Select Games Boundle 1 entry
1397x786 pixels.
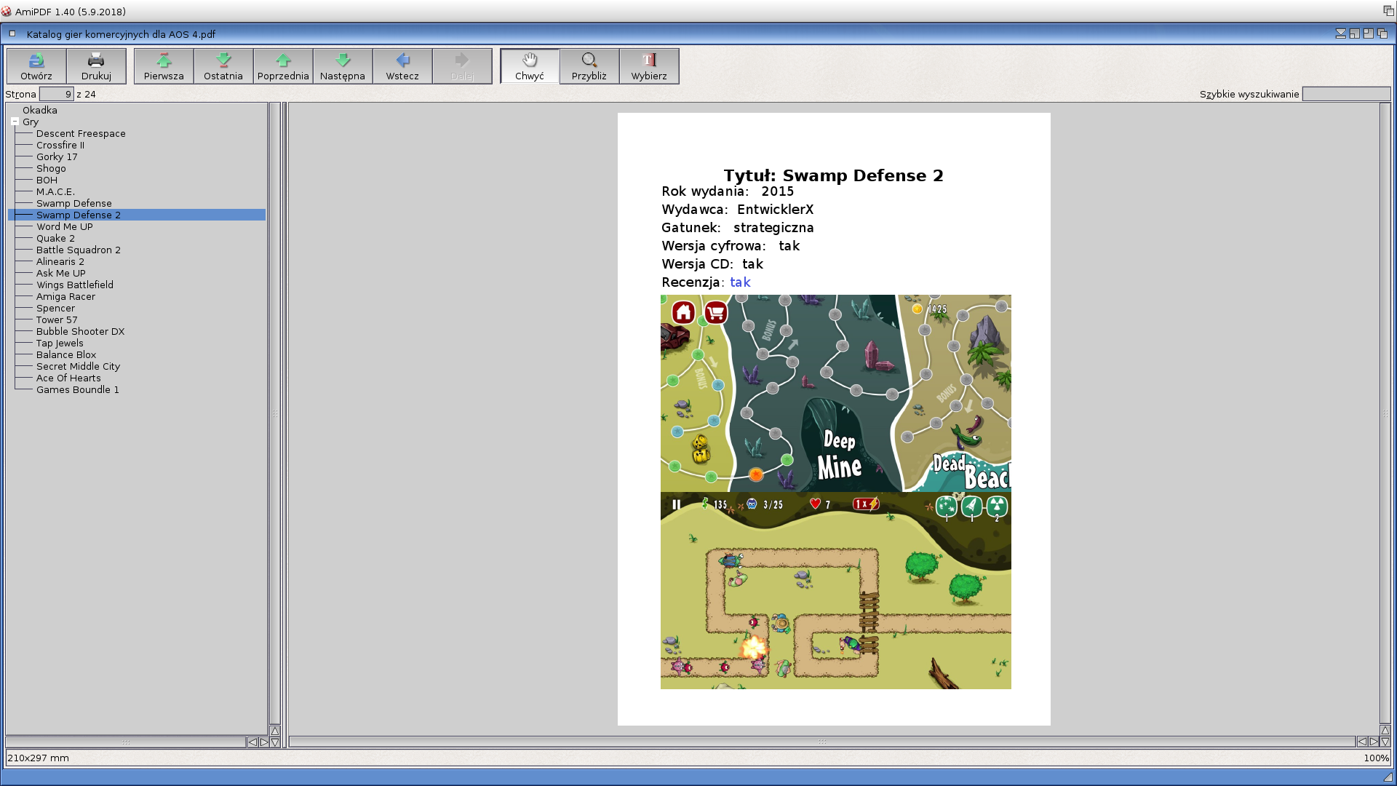(78, 389)
